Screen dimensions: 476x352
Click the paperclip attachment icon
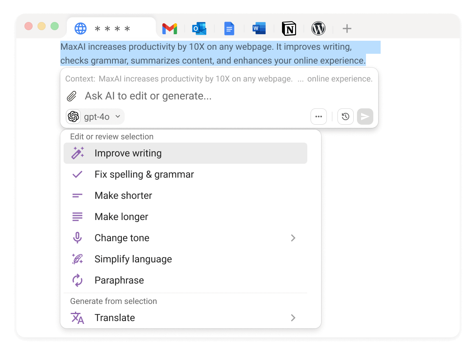pyautogui.click(x=72, y=96)
